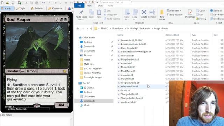
Task: Open the Easy access dropdown
Action: click(x=175, y=15)
